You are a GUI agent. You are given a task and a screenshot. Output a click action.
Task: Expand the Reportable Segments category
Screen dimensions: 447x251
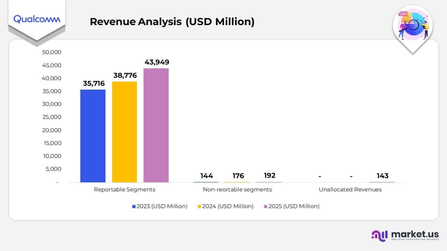[124, 189]
